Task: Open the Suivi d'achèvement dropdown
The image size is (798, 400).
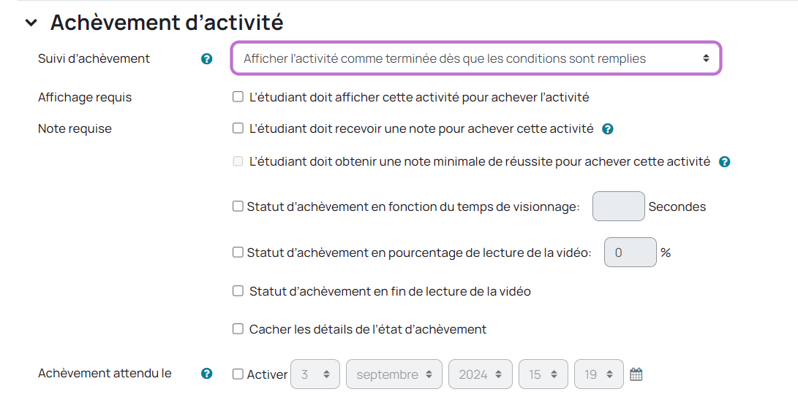Action: (476, 58)
